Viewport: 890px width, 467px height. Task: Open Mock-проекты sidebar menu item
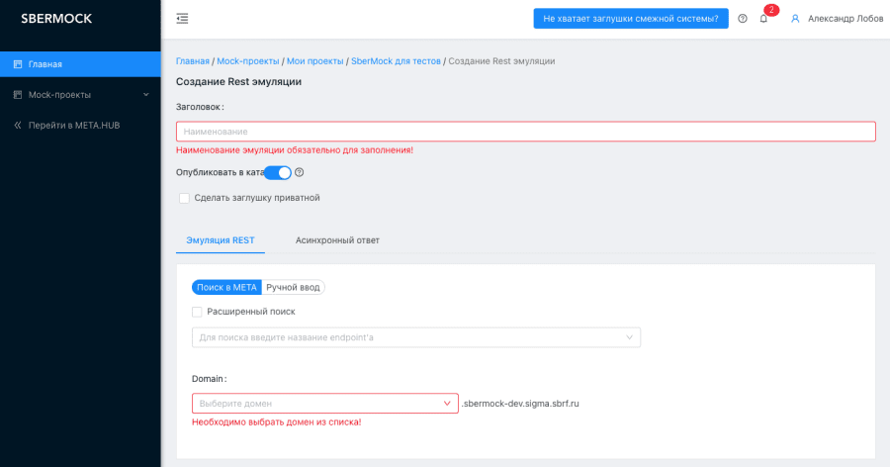(80, 95)
